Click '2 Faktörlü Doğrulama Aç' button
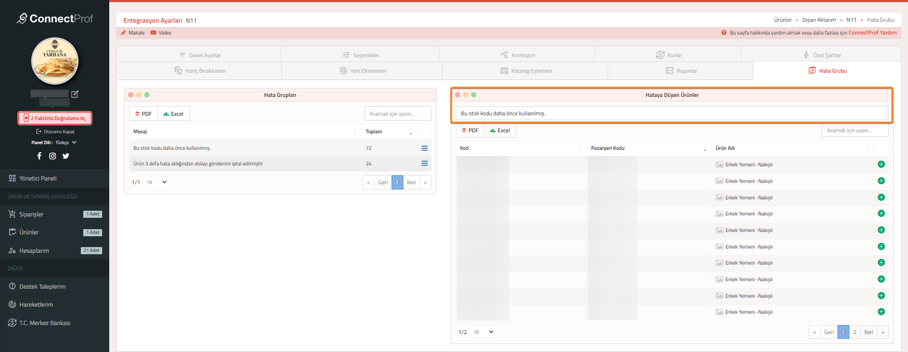 tap(55, 118)
